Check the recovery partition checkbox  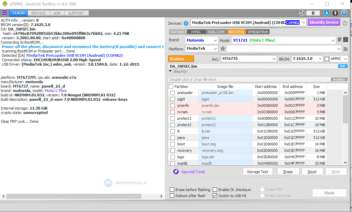(x=173, y=150)
